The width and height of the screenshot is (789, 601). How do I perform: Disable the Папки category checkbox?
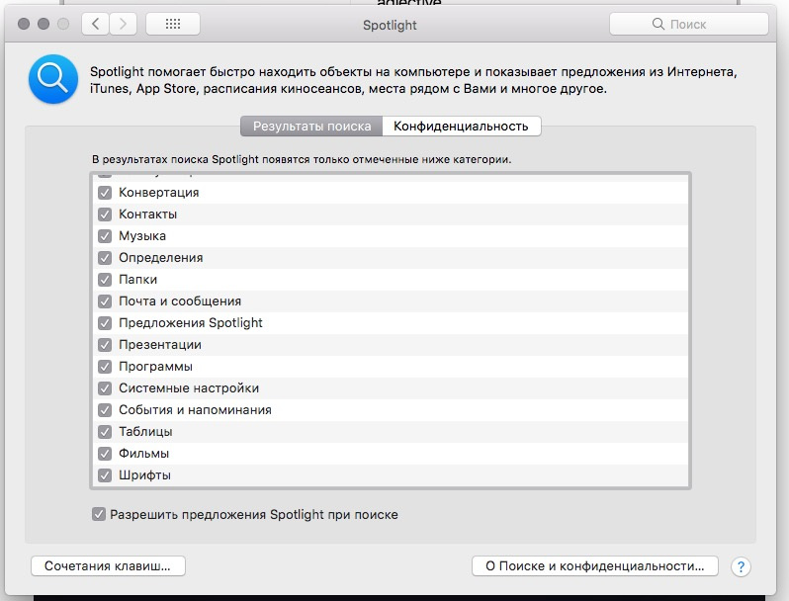[x=105, y=280]
